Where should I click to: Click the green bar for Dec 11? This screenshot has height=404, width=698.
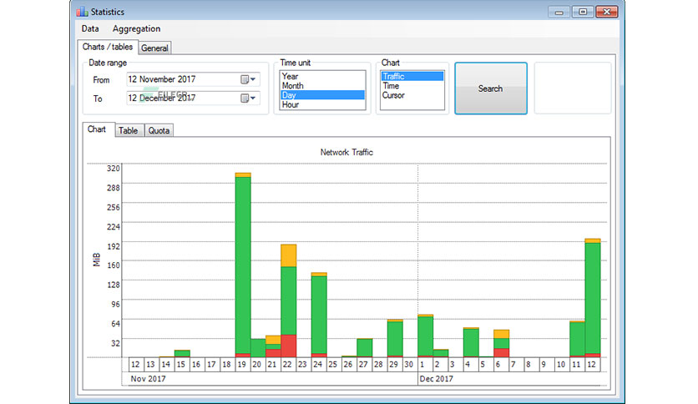[578, 339]
